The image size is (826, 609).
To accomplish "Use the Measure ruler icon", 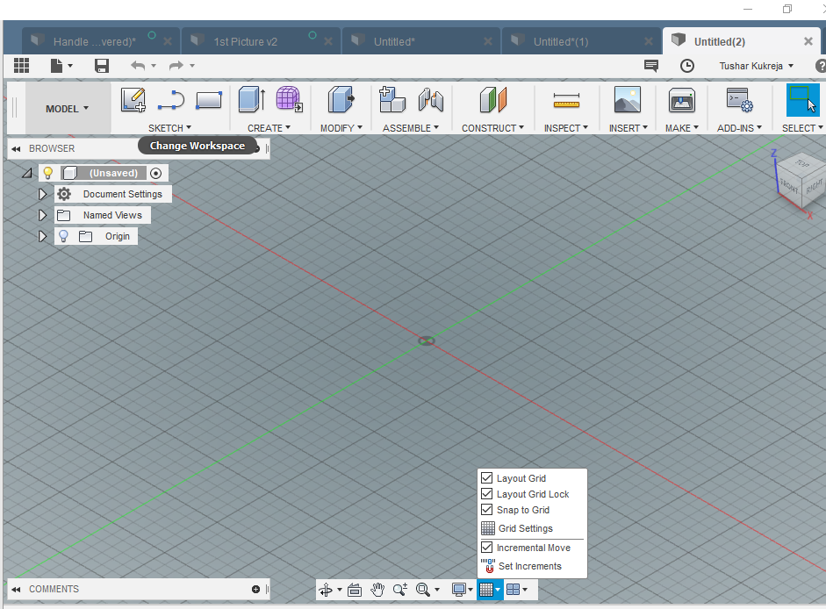I will [x=566, y=100].
